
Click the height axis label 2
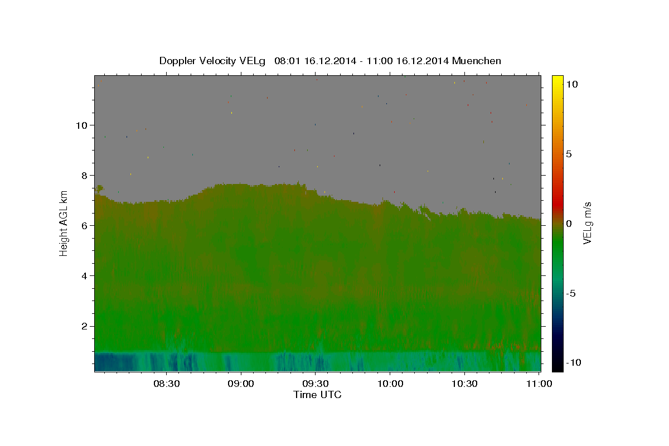pos(85,326)
